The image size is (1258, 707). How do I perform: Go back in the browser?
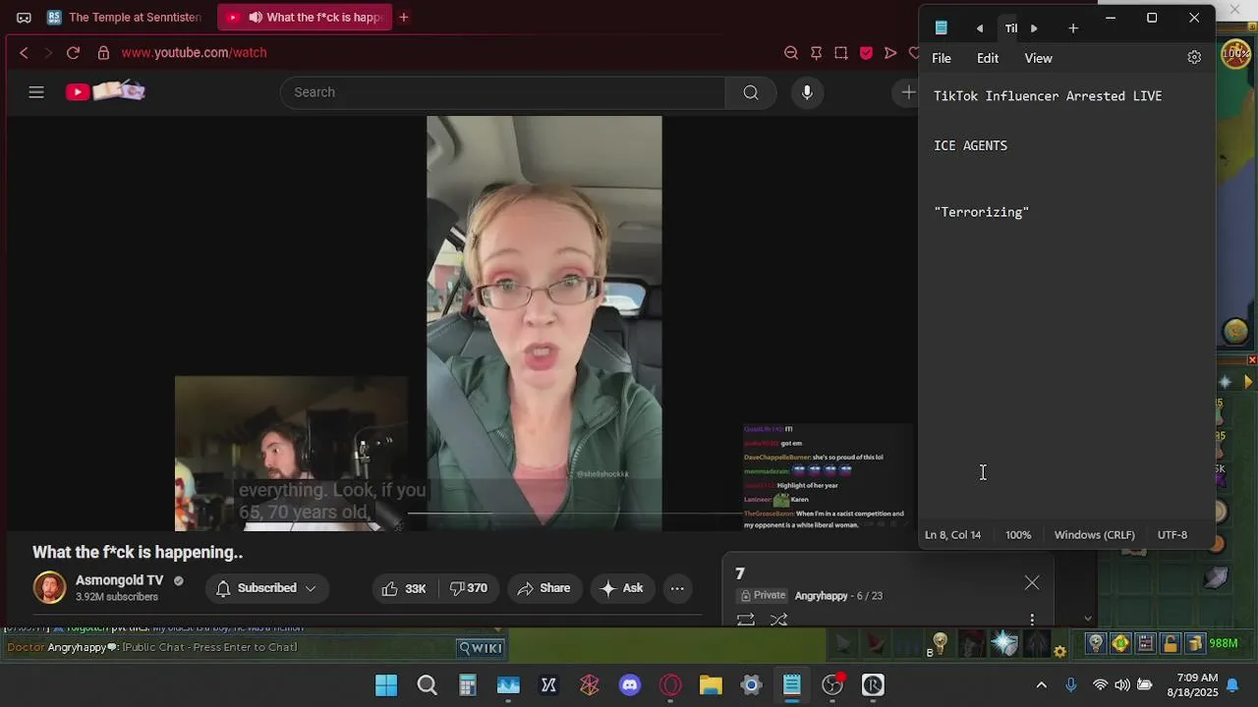pyautogui.click(x=24, y=53)
